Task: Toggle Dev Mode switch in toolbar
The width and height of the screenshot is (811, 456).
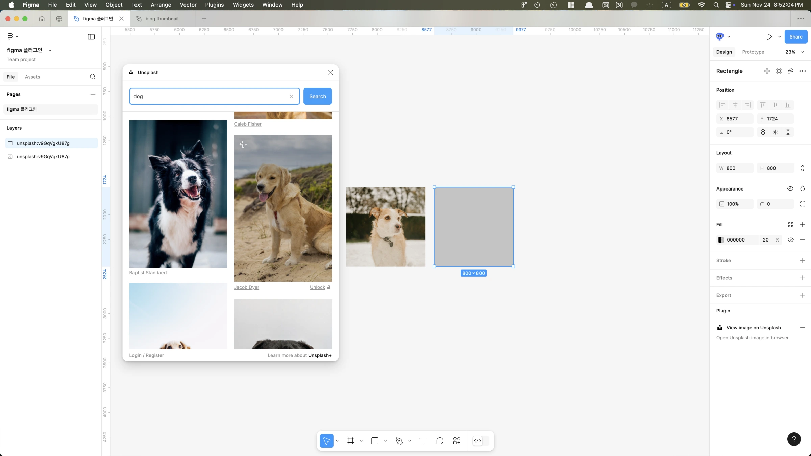Action: tap(481, 441)
